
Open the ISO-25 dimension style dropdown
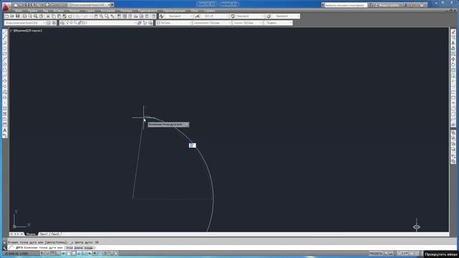pos(214,16)
